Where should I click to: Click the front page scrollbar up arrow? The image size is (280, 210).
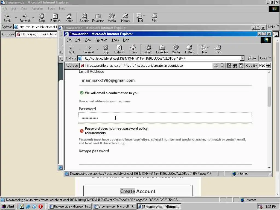269,72
